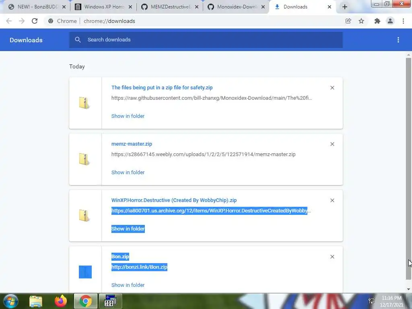Show 'files being put in a zip' in folder
This screenshot has height=309, width=412.
coord(128,116)
